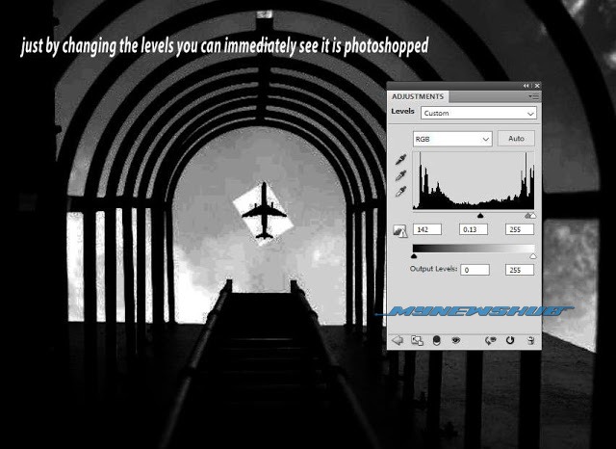Click the expanded view icon in panel footer

[x=418, y=339]
